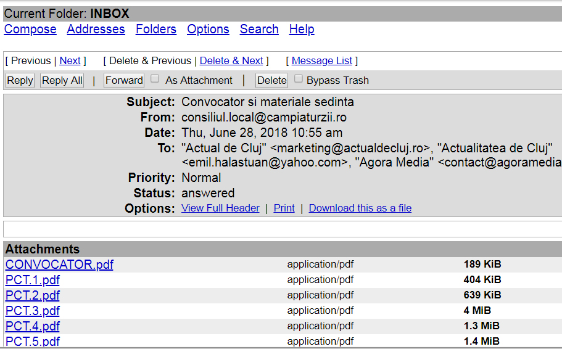Open Options settings link
The width and height of the screenshot is (562, 349).
point(208,29)
